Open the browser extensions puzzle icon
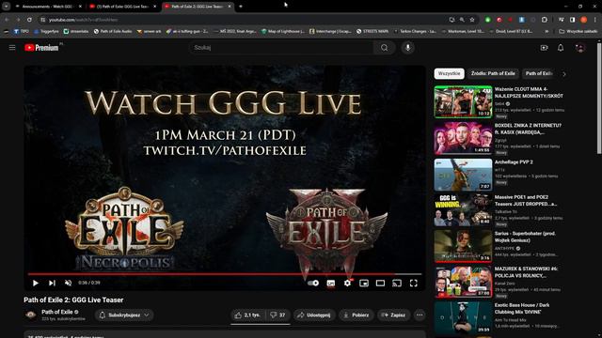Image resolution: width=602 pixels, height=338 pixels. pyautogui.click(x=545, y=20)
